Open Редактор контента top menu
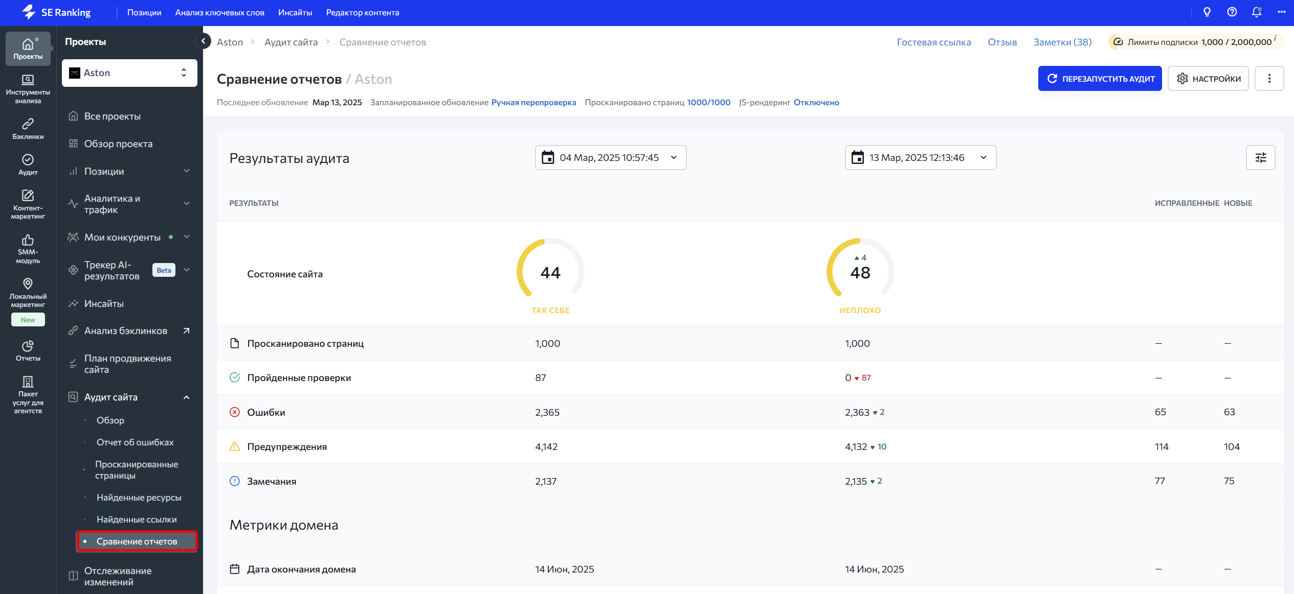The image size is (1294, 594). (363, 12)
